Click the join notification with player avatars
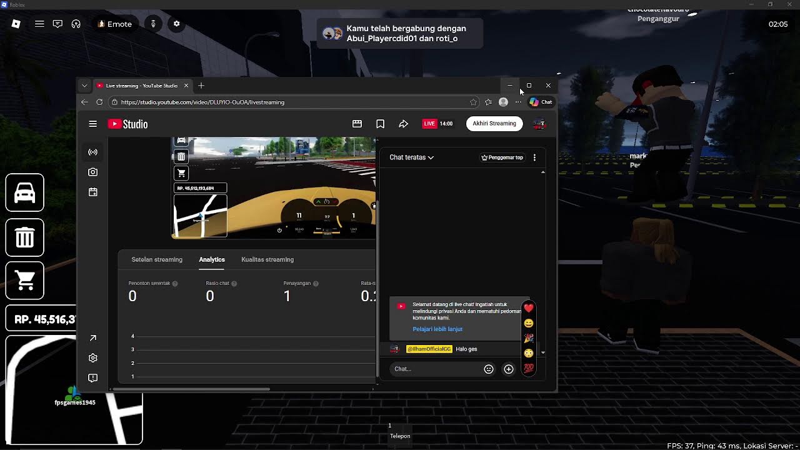This screenshot has width=800, height=450. click(x=400, y=34)
